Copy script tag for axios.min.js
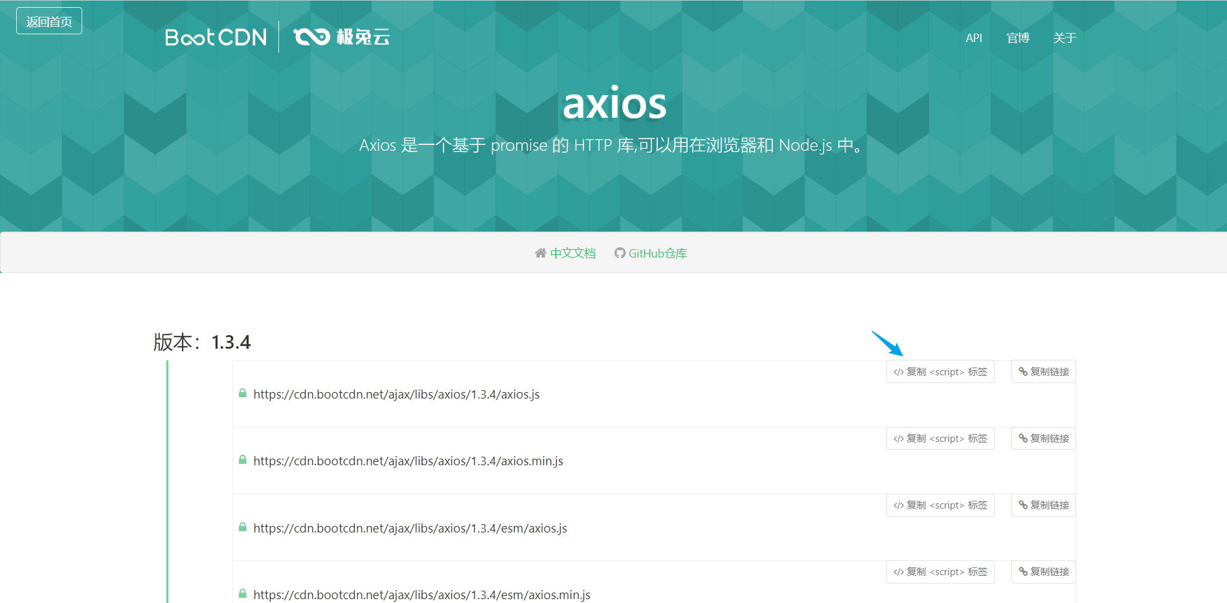 click(x=940, y=439)
